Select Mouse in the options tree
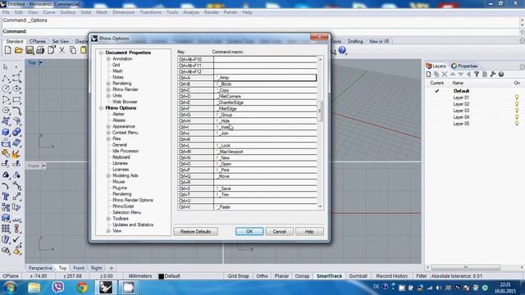Screen dimensions: 525x295 tap(118, 182)
